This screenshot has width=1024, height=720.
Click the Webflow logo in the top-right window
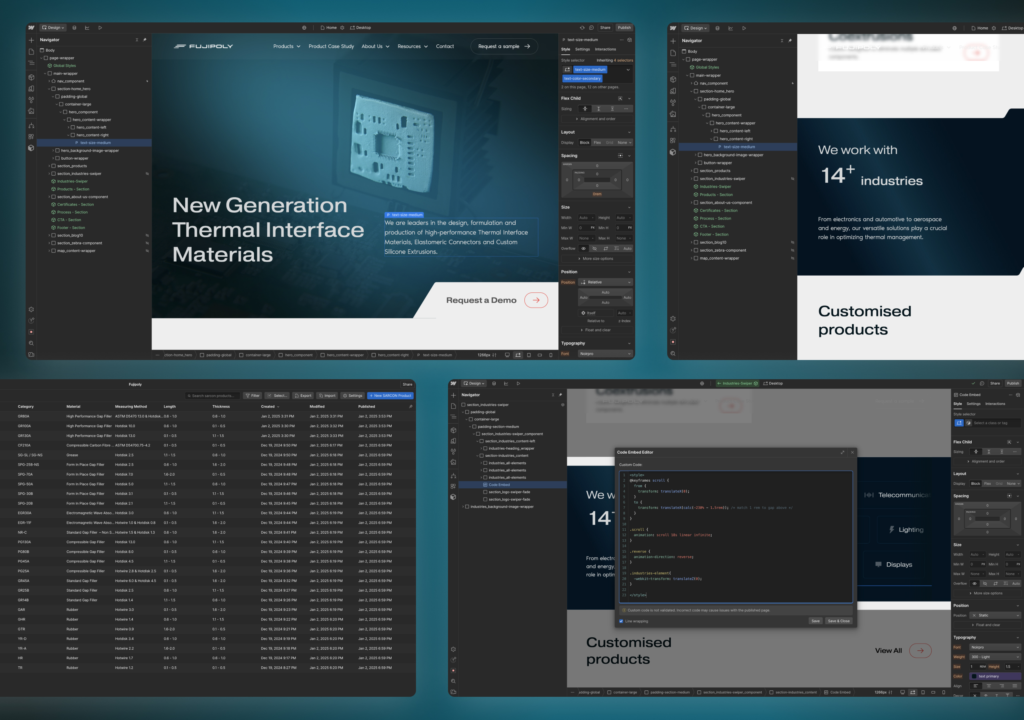pos(673,28)
